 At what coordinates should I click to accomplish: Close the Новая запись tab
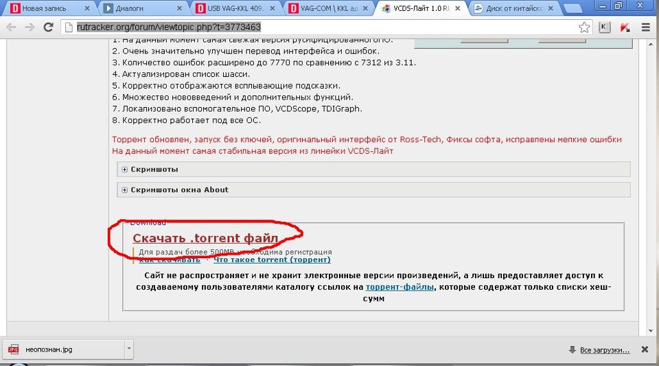coord(87,8)
